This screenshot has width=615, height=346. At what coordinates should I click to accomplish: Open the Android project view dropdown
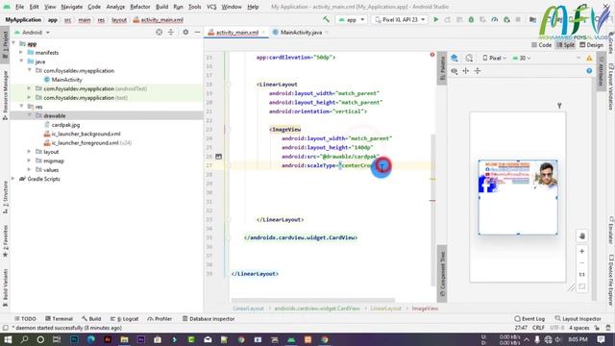coord(32,32)
